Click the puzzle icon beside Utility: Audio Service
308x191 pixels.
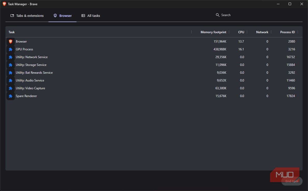coord(11,80)
